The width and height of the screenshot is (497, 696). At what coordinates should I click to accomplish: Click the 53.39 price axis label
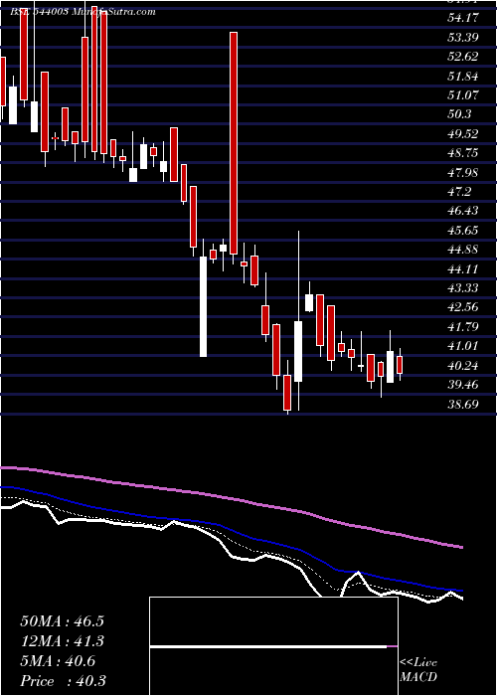pos(463,38)
